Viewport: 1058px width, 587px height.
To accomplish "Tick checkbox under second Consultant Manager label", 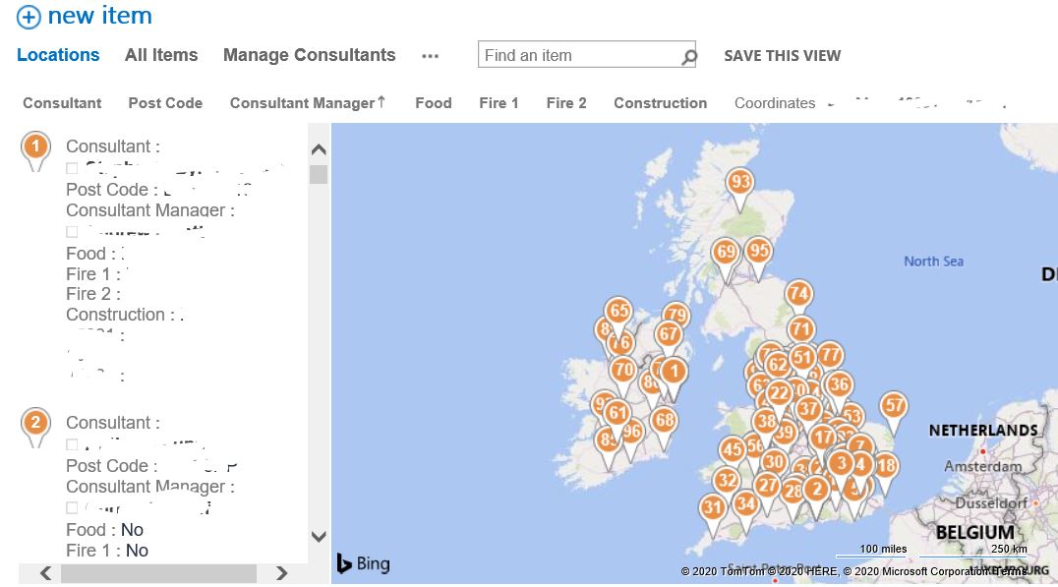I will (x=72, y=508).
